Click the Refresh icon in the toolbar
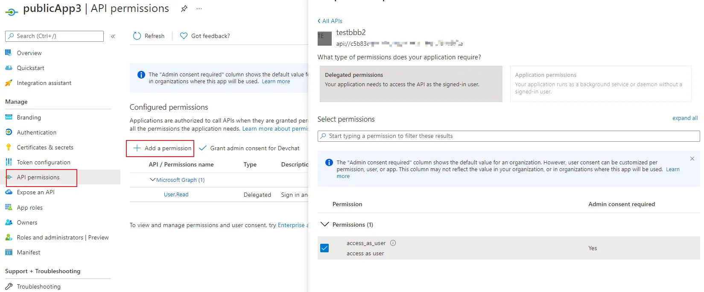This screenshot has height=292, width=704. pyautogui.click(x=137, y=36)
